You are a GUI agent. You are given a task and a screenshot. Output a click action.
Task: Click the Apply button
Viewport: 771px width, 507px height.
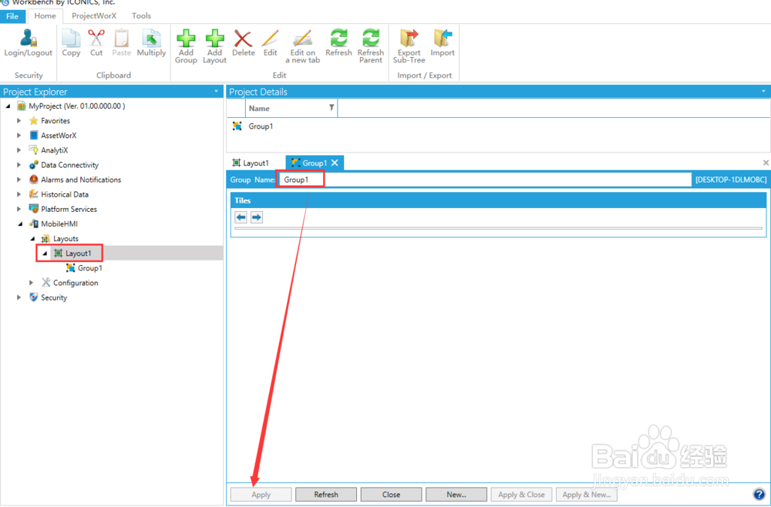pyautogui.click(x=261, y=494)
